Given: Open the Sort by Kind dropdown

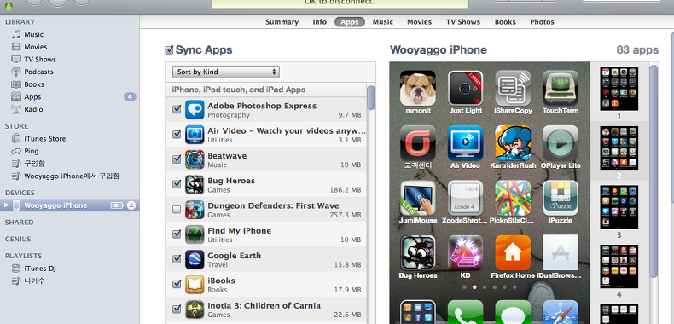Looking at the screenshot, I should pyautogui.click(x=226, y=72).
